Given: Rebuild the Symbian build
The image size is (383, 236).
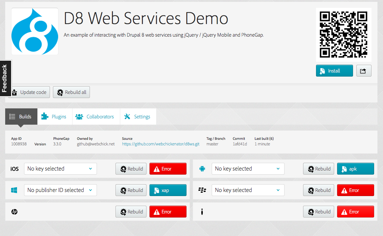Looking at the screenshot, I should pyautogui.click(x=319, y=212).
